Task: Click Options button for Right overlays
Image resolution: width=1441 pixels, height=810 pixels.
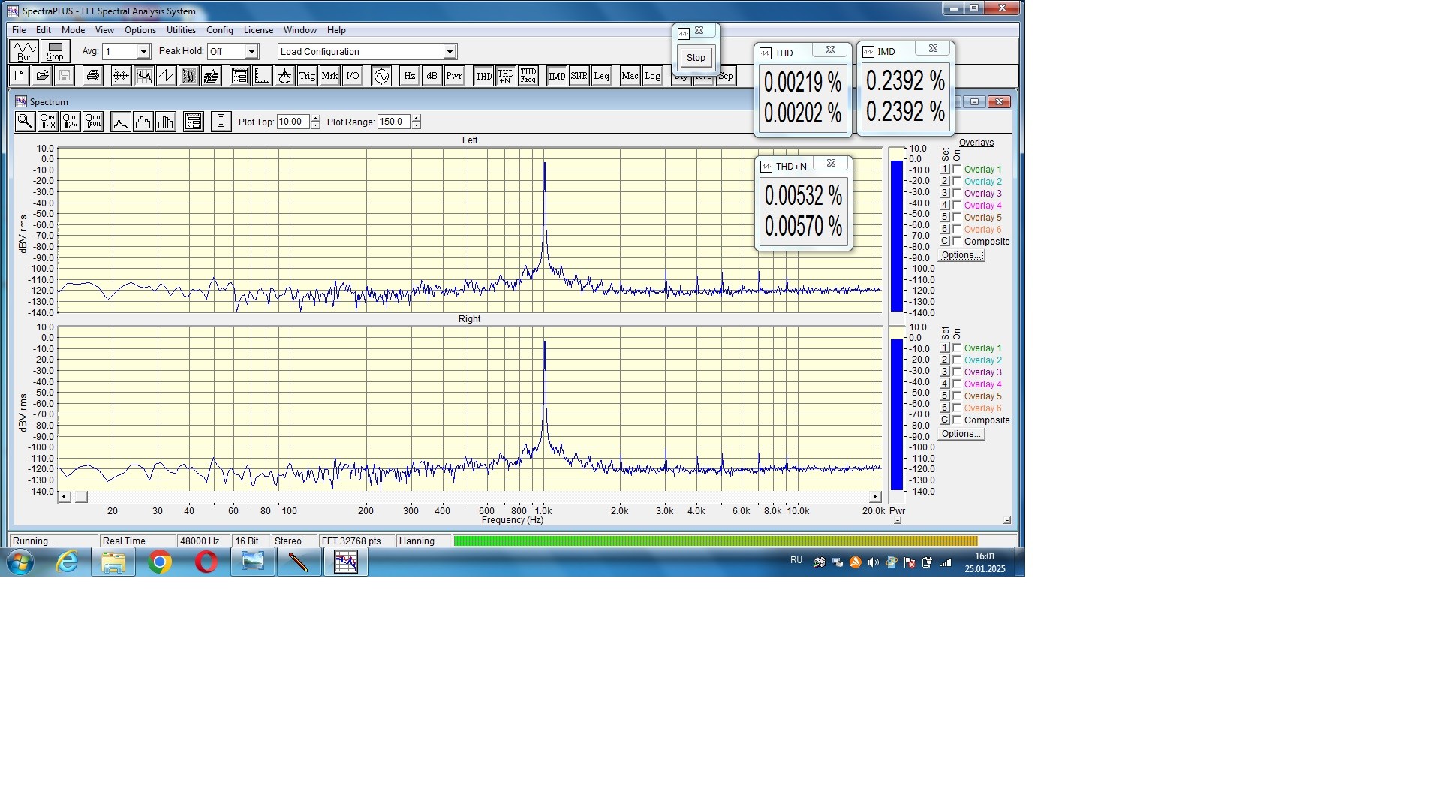Action: [961, 434]
